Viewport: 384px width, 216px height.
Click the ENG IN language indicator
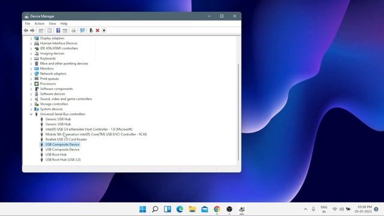click(x=324, y=209)
